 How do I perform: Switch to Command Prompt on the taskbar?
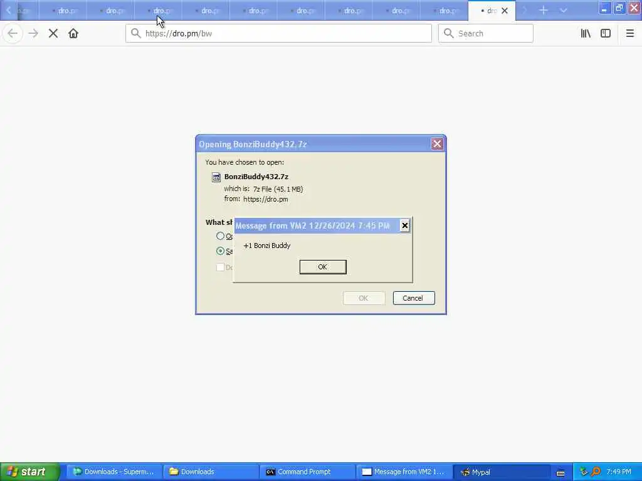click(307, 472)
